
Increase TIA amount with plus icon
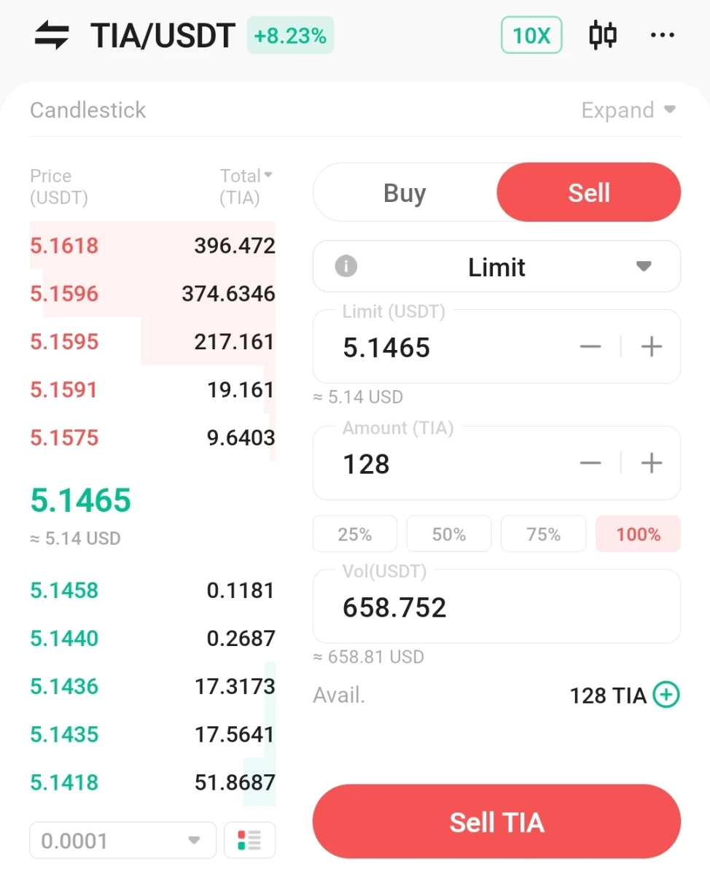[651, 463]
